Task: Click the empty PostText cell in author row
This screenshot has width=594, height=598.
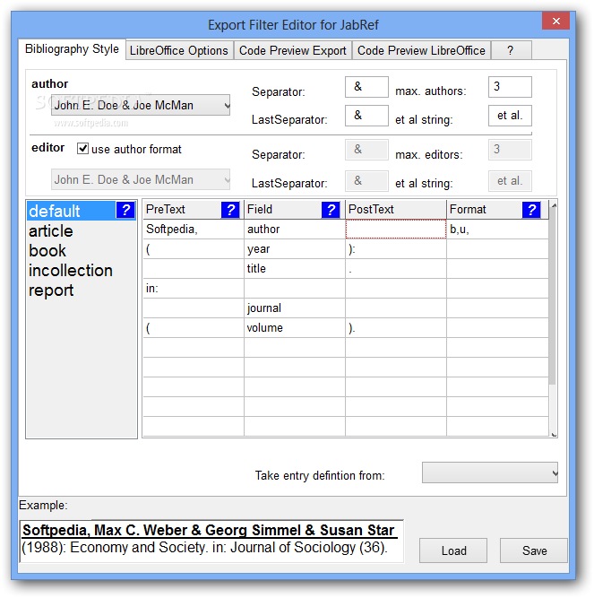Action: pyautogui.click(x=396, y=230)
